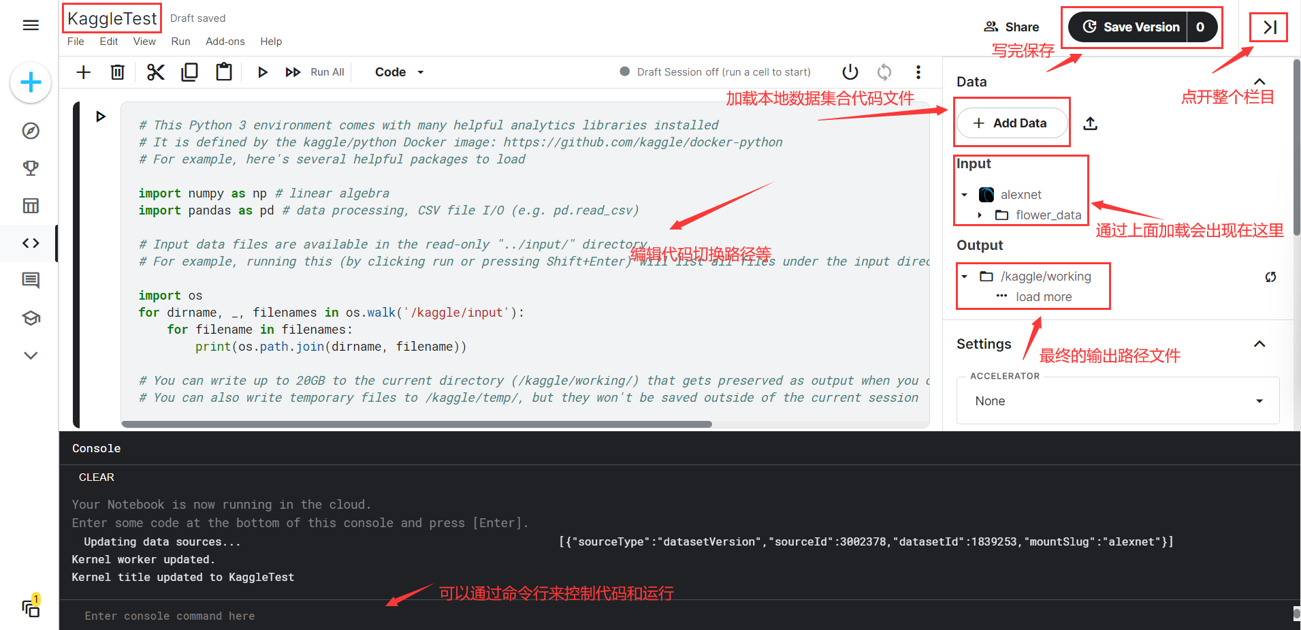This screenshot has width=1301, height=630.
Task: Click the Share button
Action: point(1012,27)
